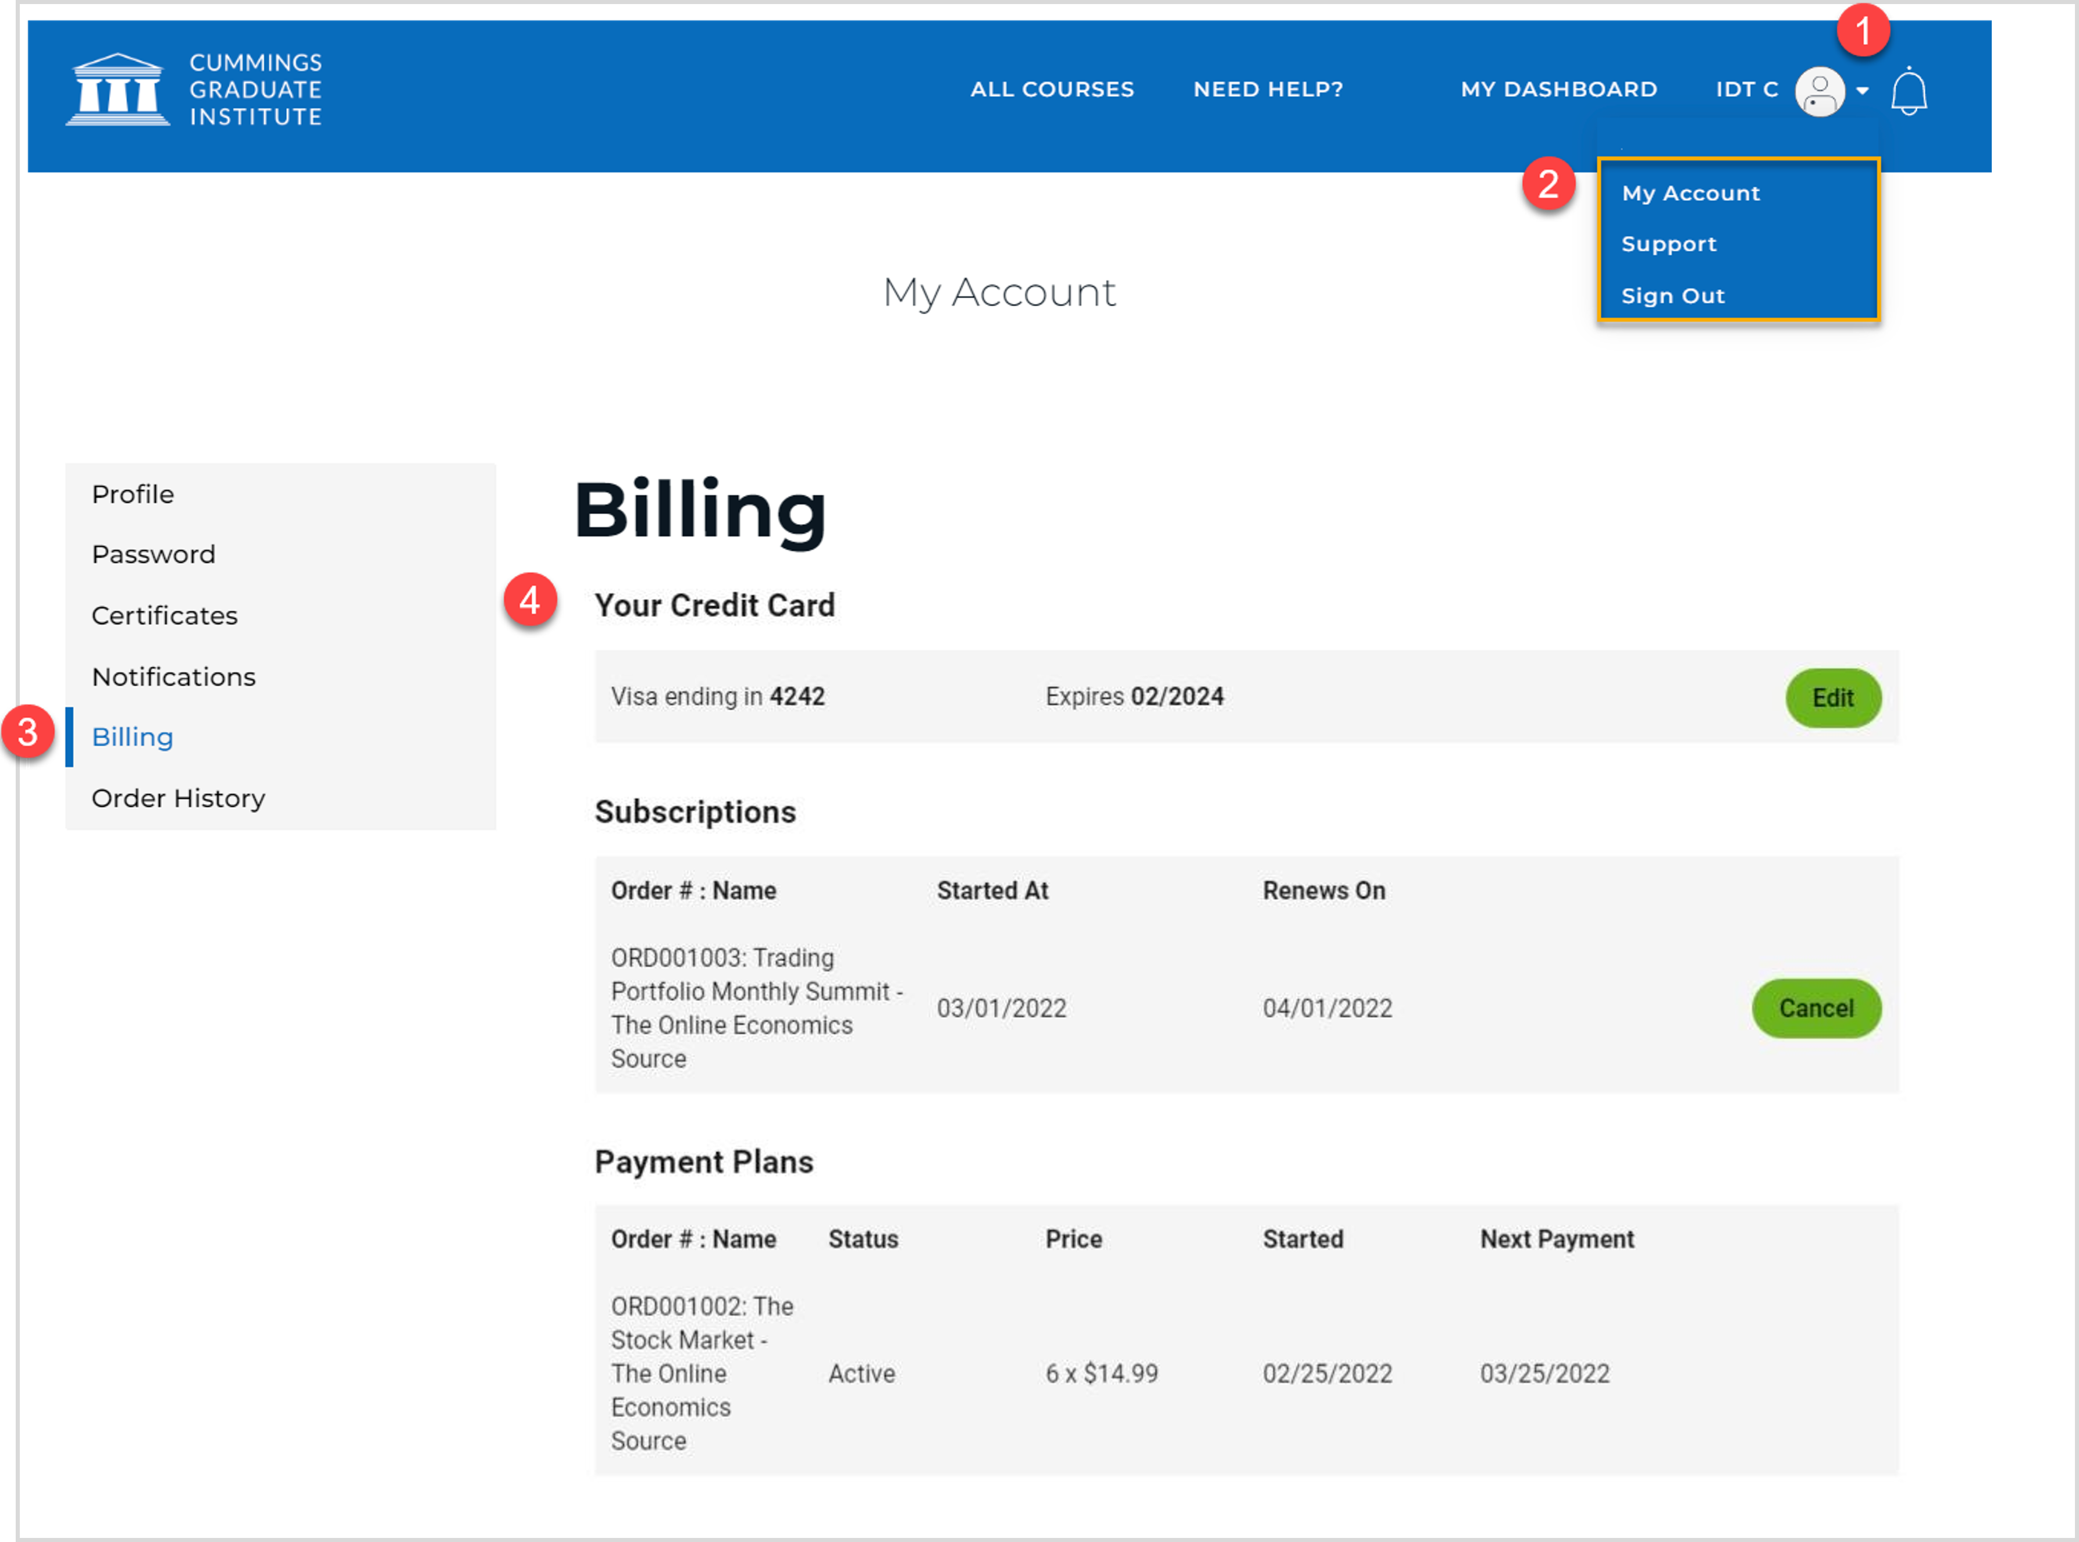The width and height of the screenshot is (2079, 1542).
Task: Choose Support in the user dropdown
Action: [1668, 244]
